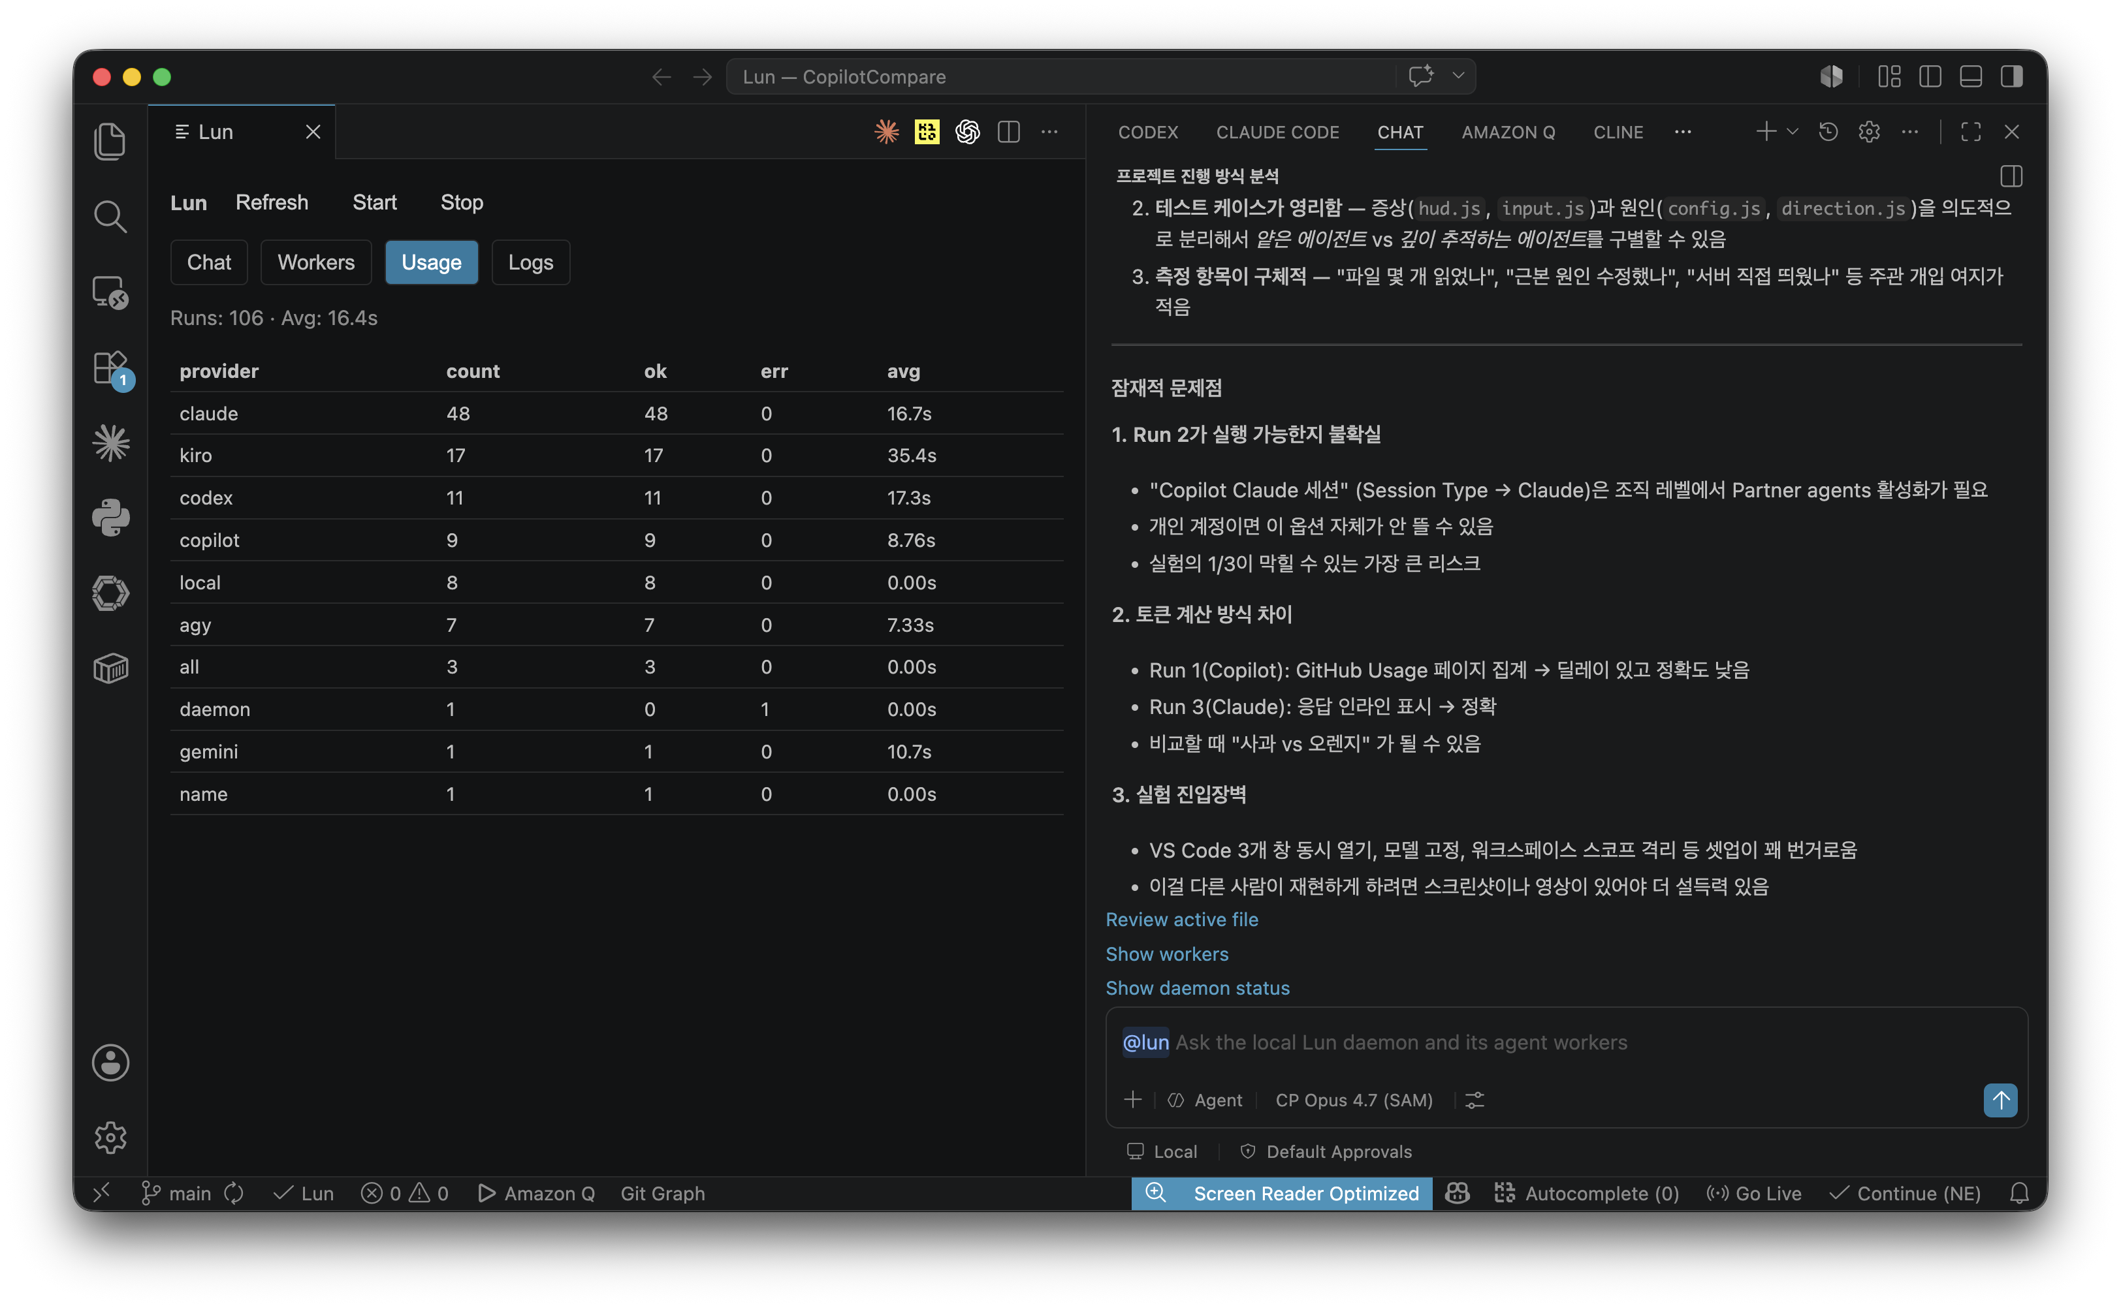The height and width of the screenshot is (1308, 2121).
Task: Switch to the CODEX panel tab
Action: [1147, 132]
